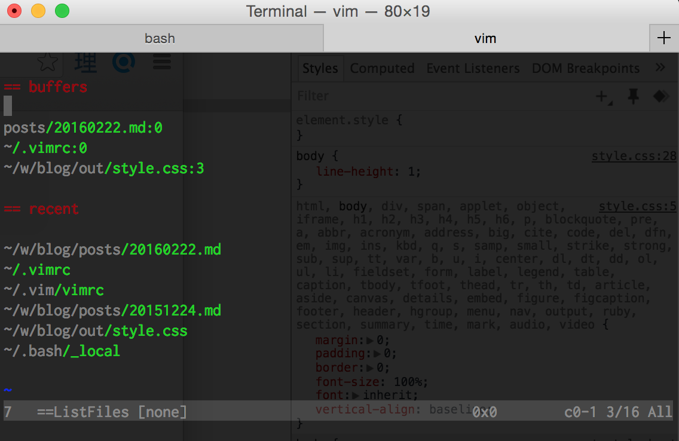Viewport: 679px width, 441px height.
Task: Switch to the Computed tab
Action: pyautogui.click(x=382, y=69)
